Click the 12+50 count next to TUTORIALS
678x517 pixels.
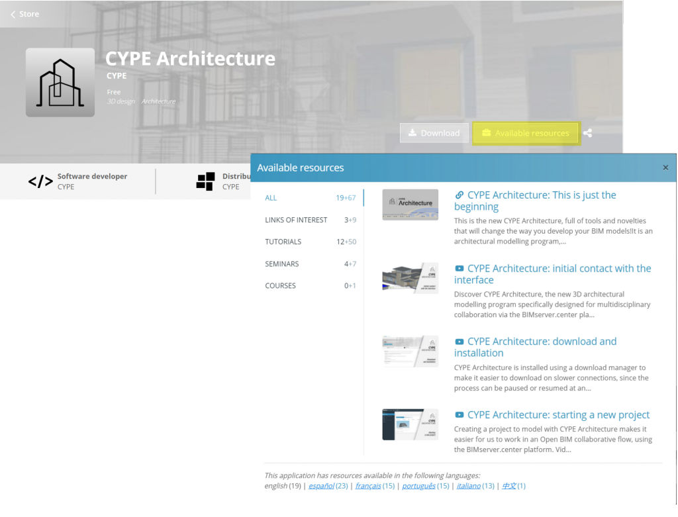click(346, 242)
